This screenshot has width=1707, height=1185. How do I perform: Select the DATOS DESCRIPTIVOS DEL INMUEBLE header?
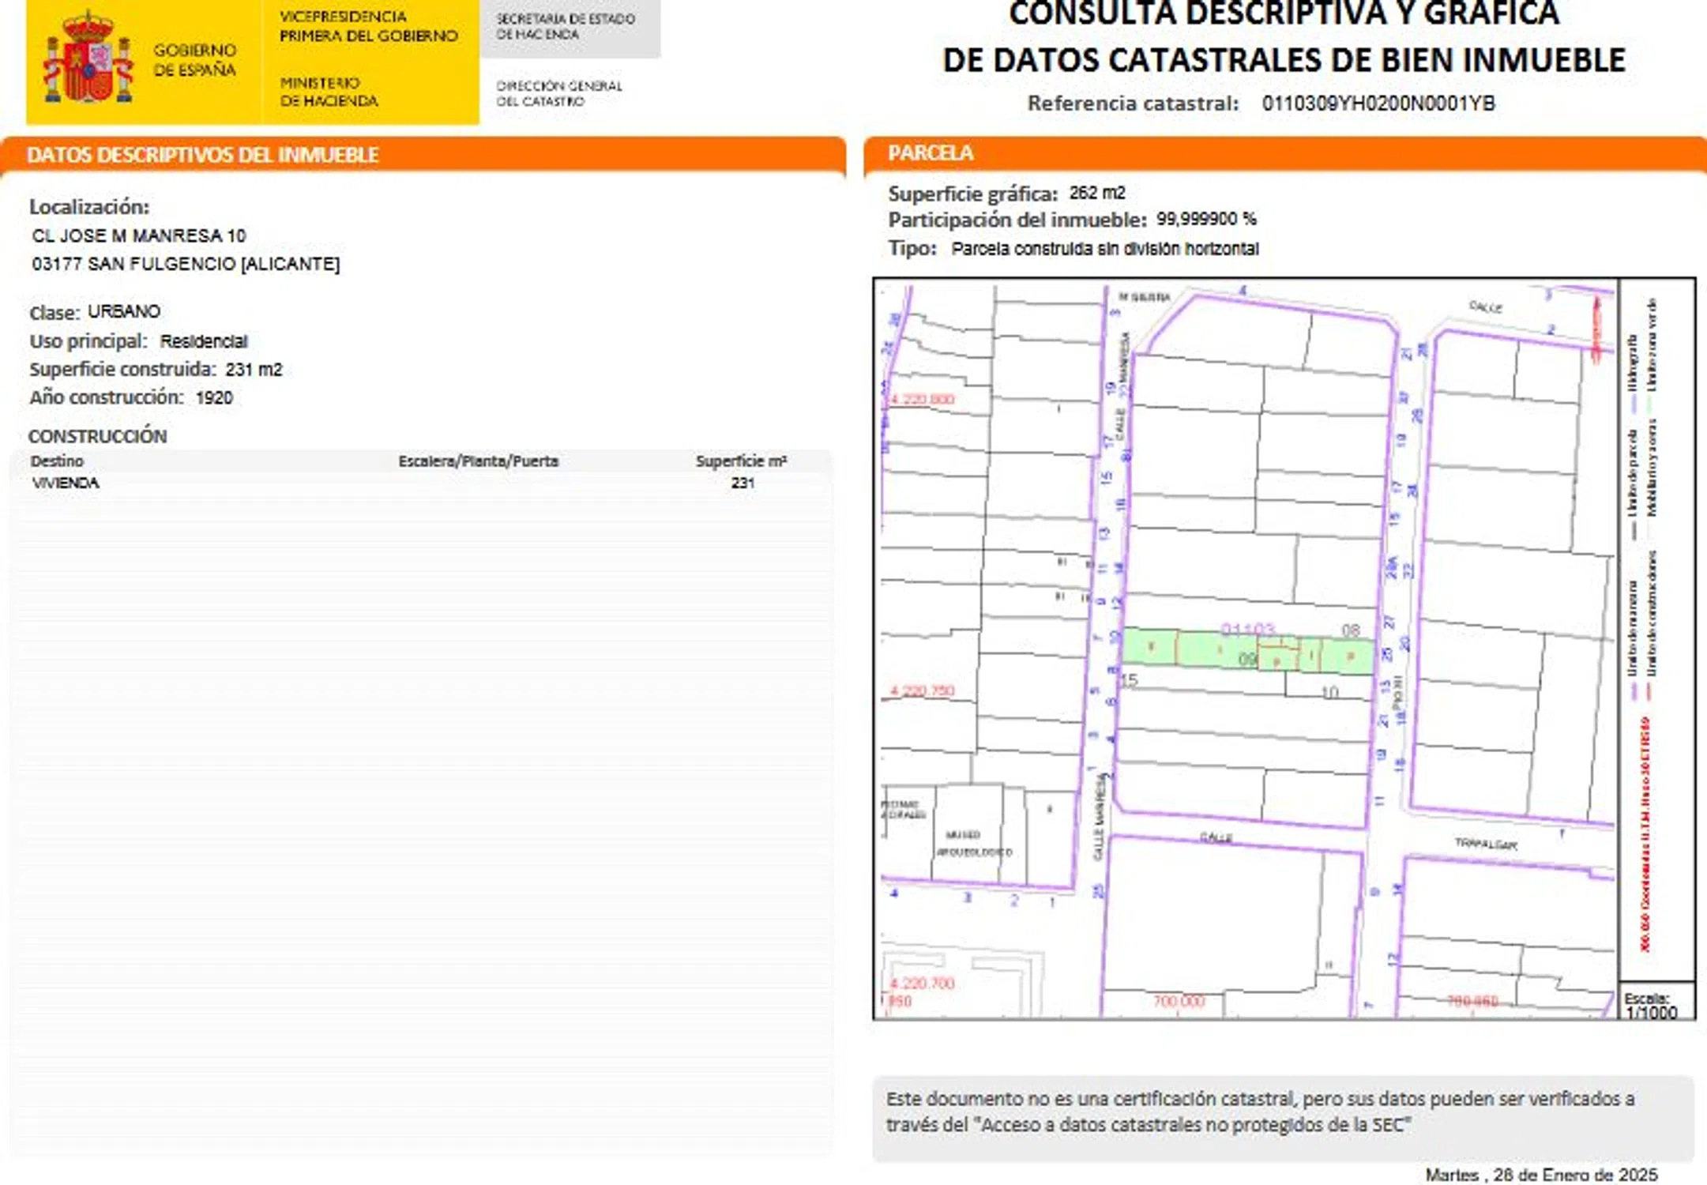click(203, 155)
